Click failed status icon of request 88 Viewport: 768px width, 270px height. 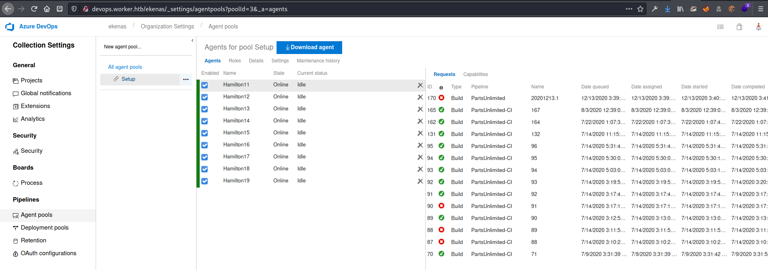coord(441,230)
